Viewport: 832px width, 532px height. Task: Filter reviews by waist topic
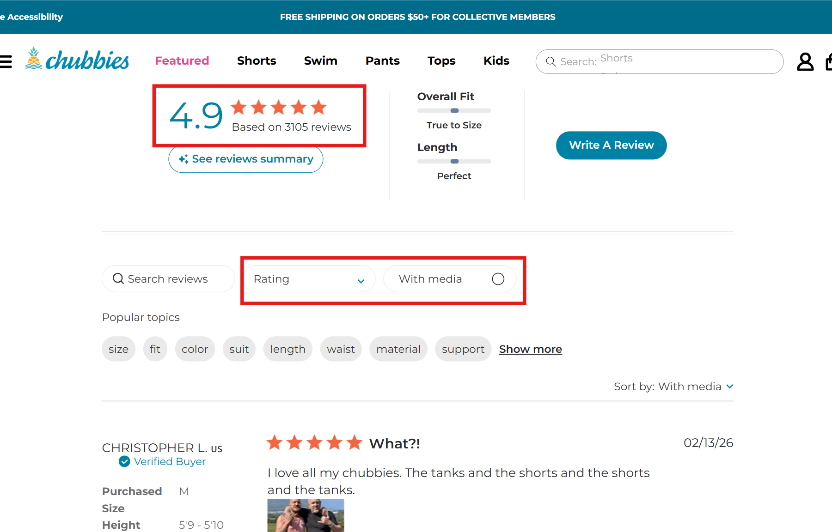pyautogui.click(x=341, y=349)
